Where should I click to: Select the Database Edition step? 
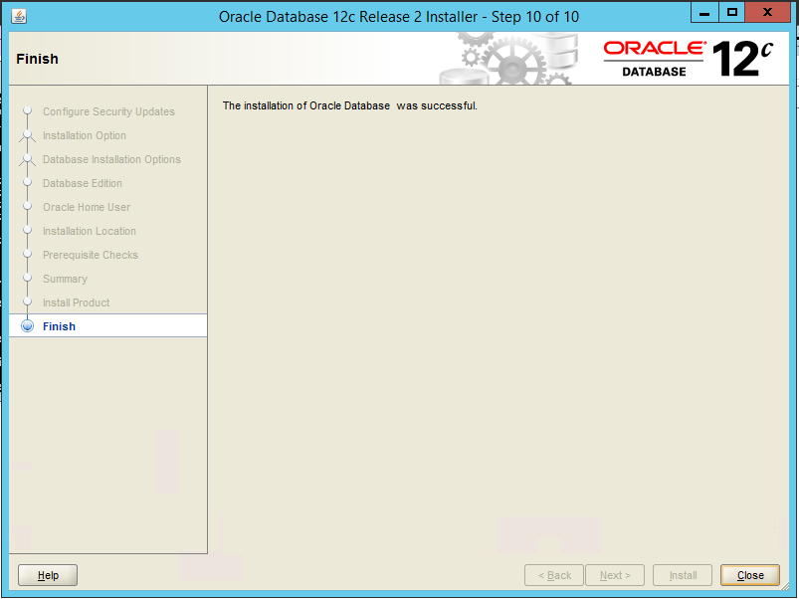tap(83, 183)
